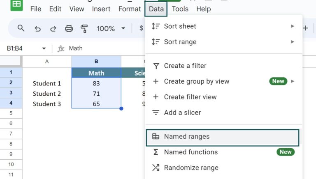Click cell with value 83
This screenshot has width=316, height=179.
coord(96,83)
